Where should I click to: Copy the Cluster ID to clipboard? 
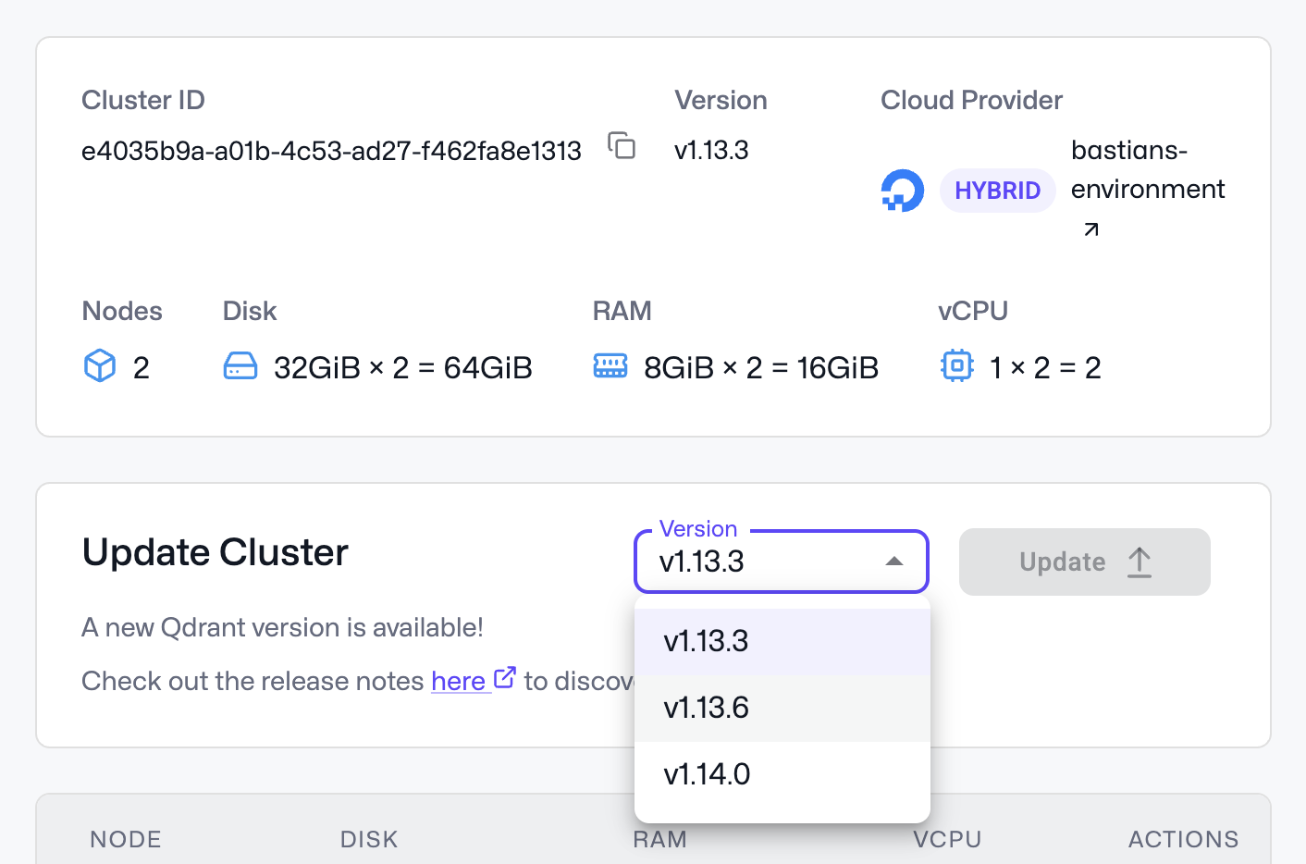pyautogui.click(x=622, y=146)
